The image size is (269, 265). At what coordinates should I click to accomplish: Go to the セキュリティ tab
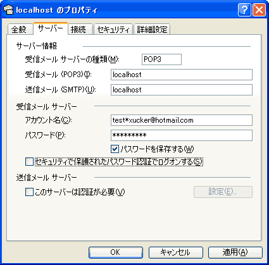point(113,29)
